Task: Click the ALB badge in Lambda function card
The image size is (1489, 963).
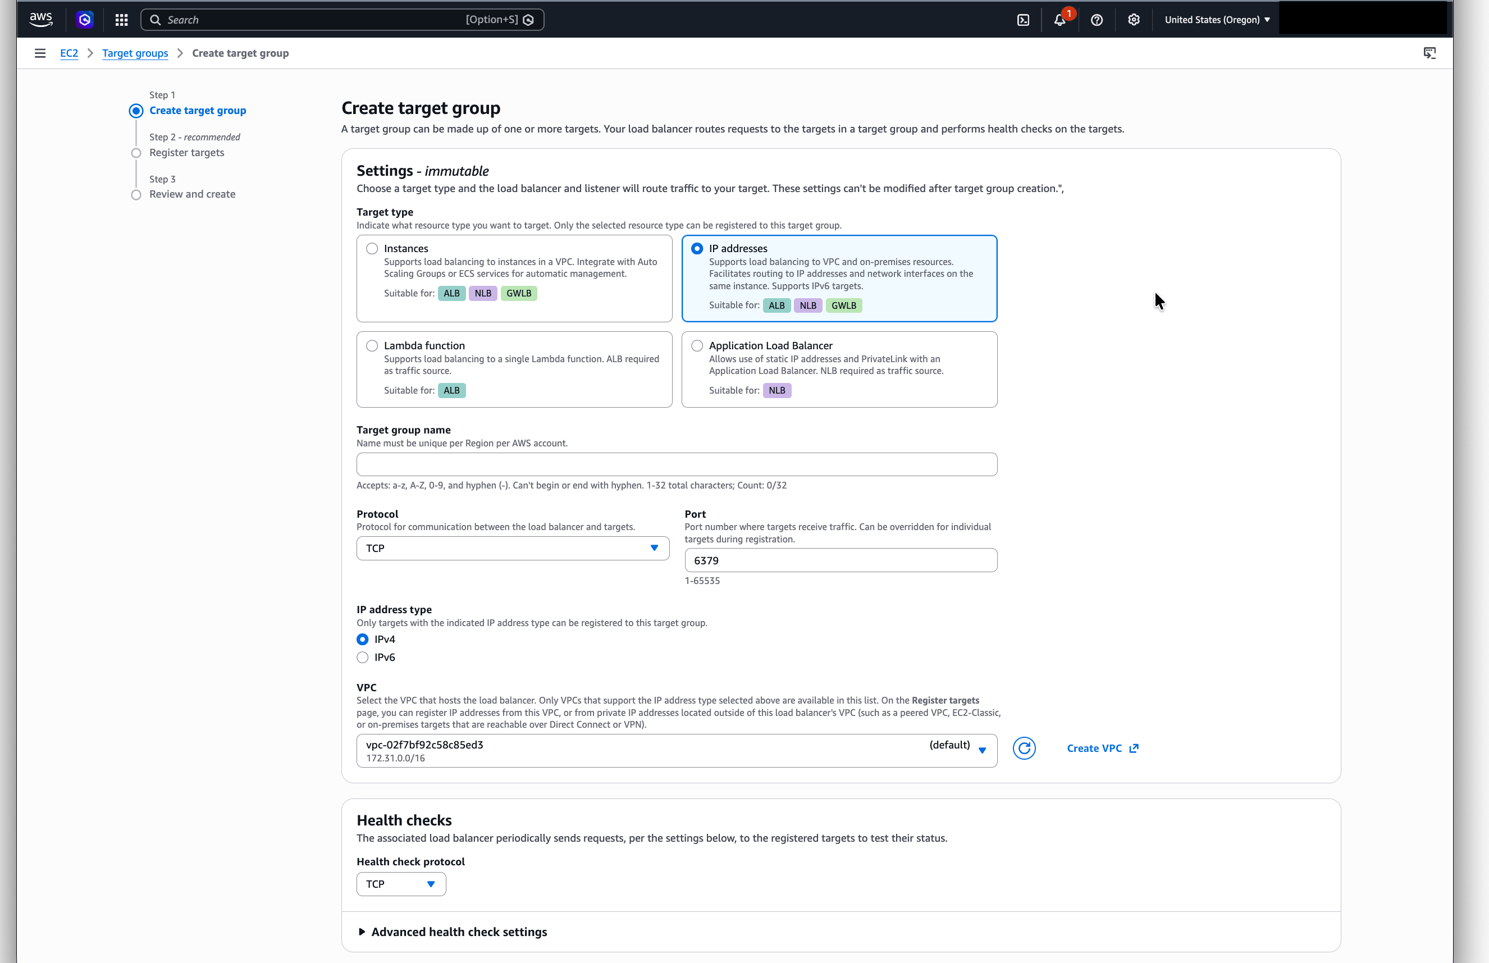Action: point(451,390)
